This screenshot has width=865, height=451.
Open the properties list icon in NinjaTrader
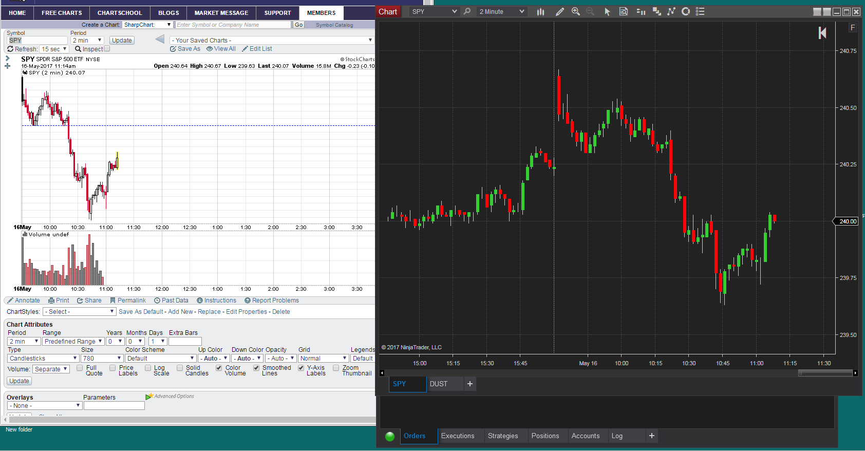(x=700, y=11)
